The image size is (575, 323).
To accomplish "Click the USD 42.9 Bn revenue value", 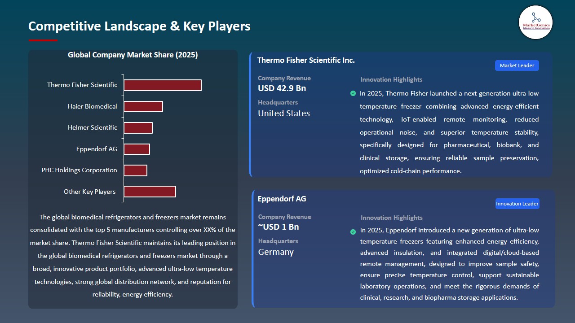I will pos(282,88).
